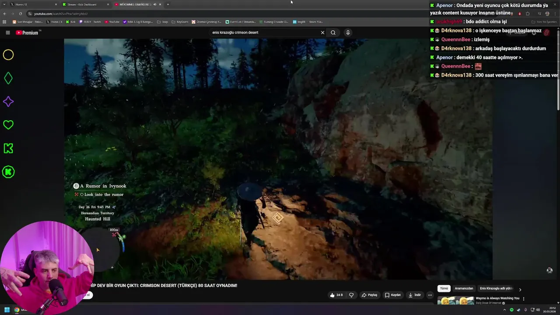560x315 pixels.
Task: Open Son Mesajlar bookmark
Action: (x=28, y=21)
